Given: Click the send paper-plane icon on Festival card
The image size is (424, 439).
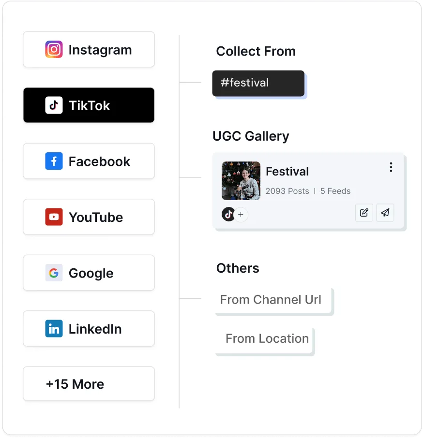Looking at the screenshot, I should pos(385,213).
